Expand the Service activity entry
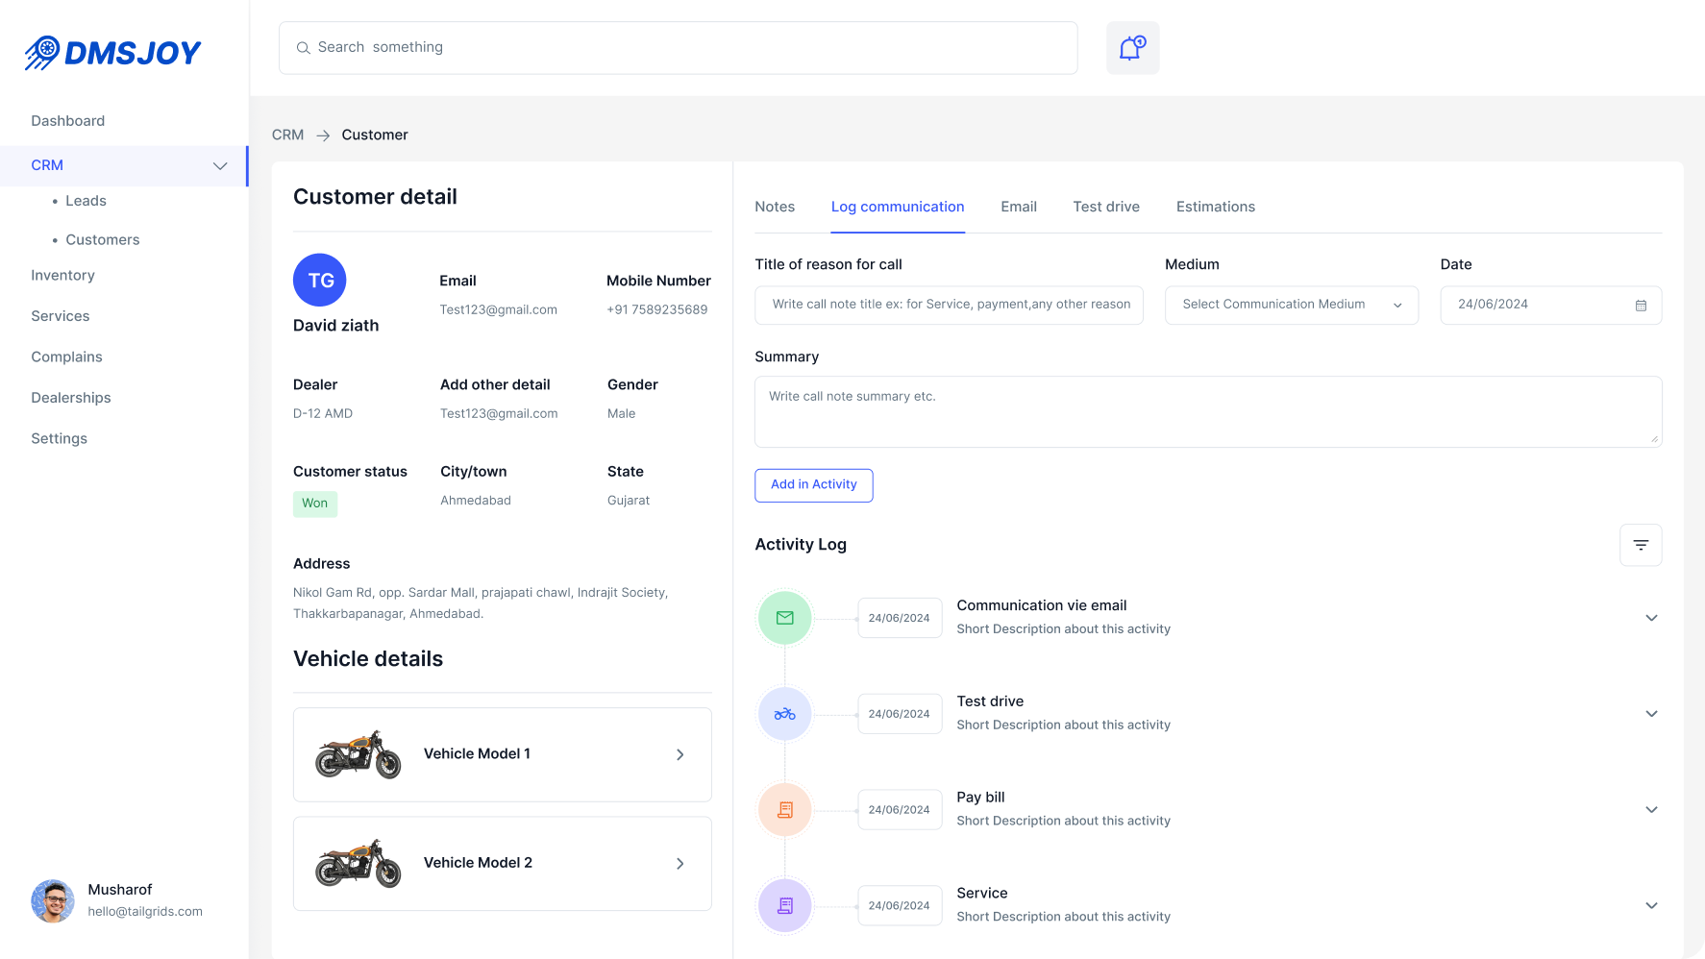The image size is (1705, 959). (1651, 906)
